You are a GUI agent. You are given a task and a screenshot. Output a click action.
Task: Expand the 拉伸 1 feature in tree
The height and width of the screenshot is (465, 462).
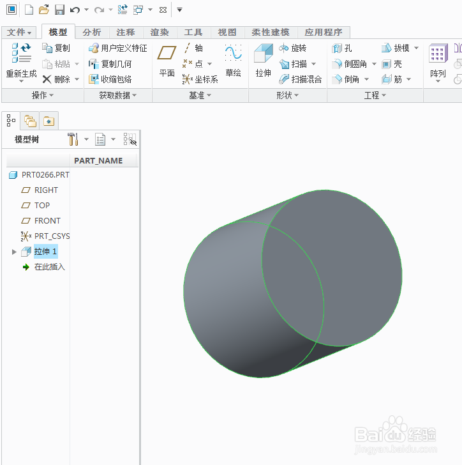coord(14,252)
